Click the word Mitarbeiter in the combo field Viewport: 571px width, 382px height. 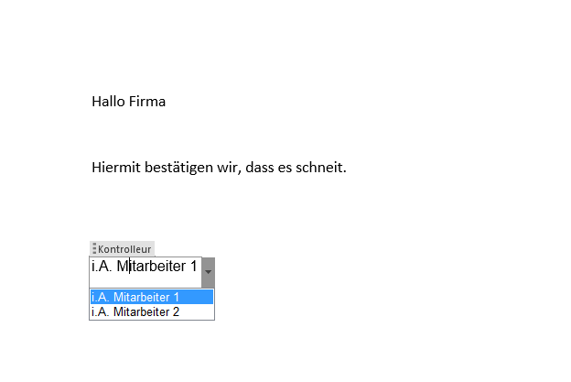151,266
